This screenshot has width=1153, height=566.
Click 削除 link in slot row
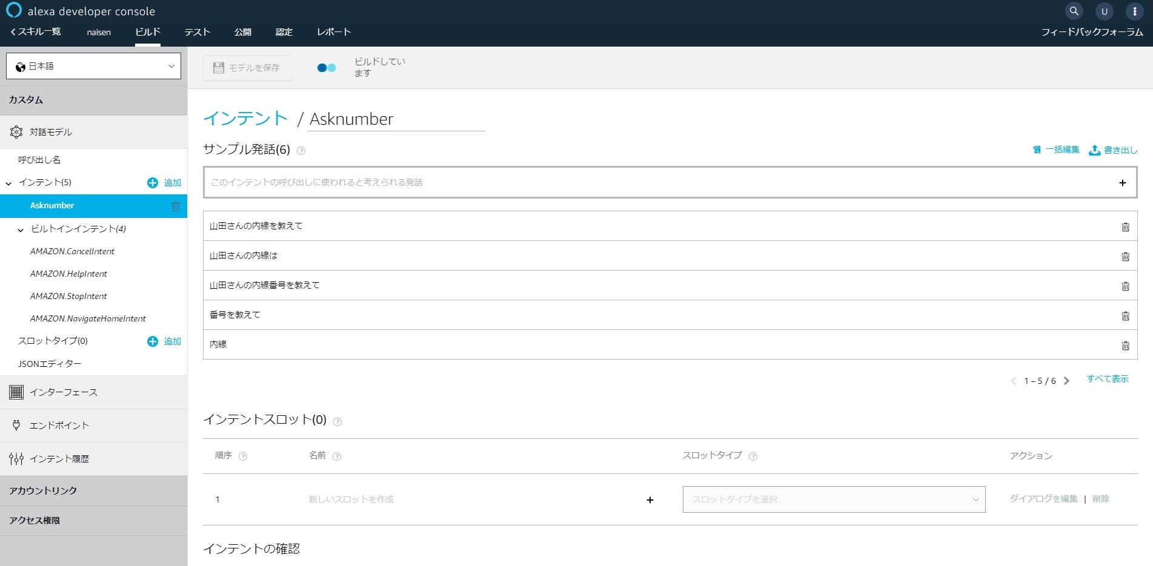tap(1101, 499)
